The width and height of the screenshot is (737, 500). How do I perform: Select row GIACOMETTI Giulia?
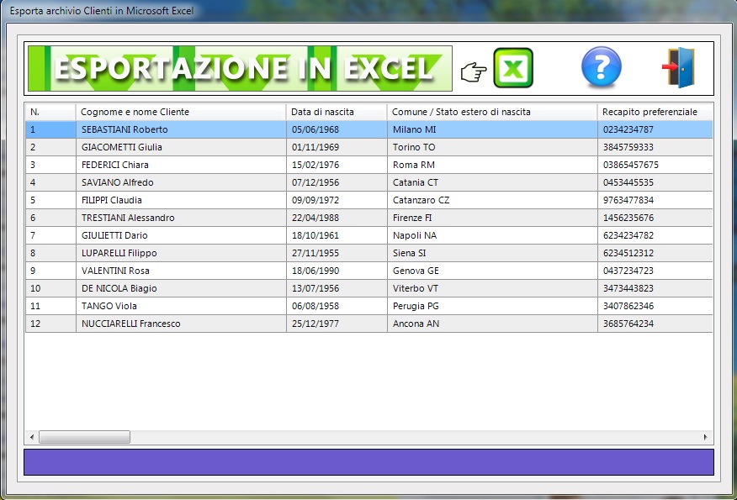[369, 147]
